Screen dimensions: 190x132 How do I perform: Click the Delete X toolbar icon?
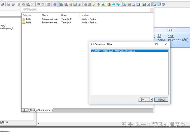point(32,4)
